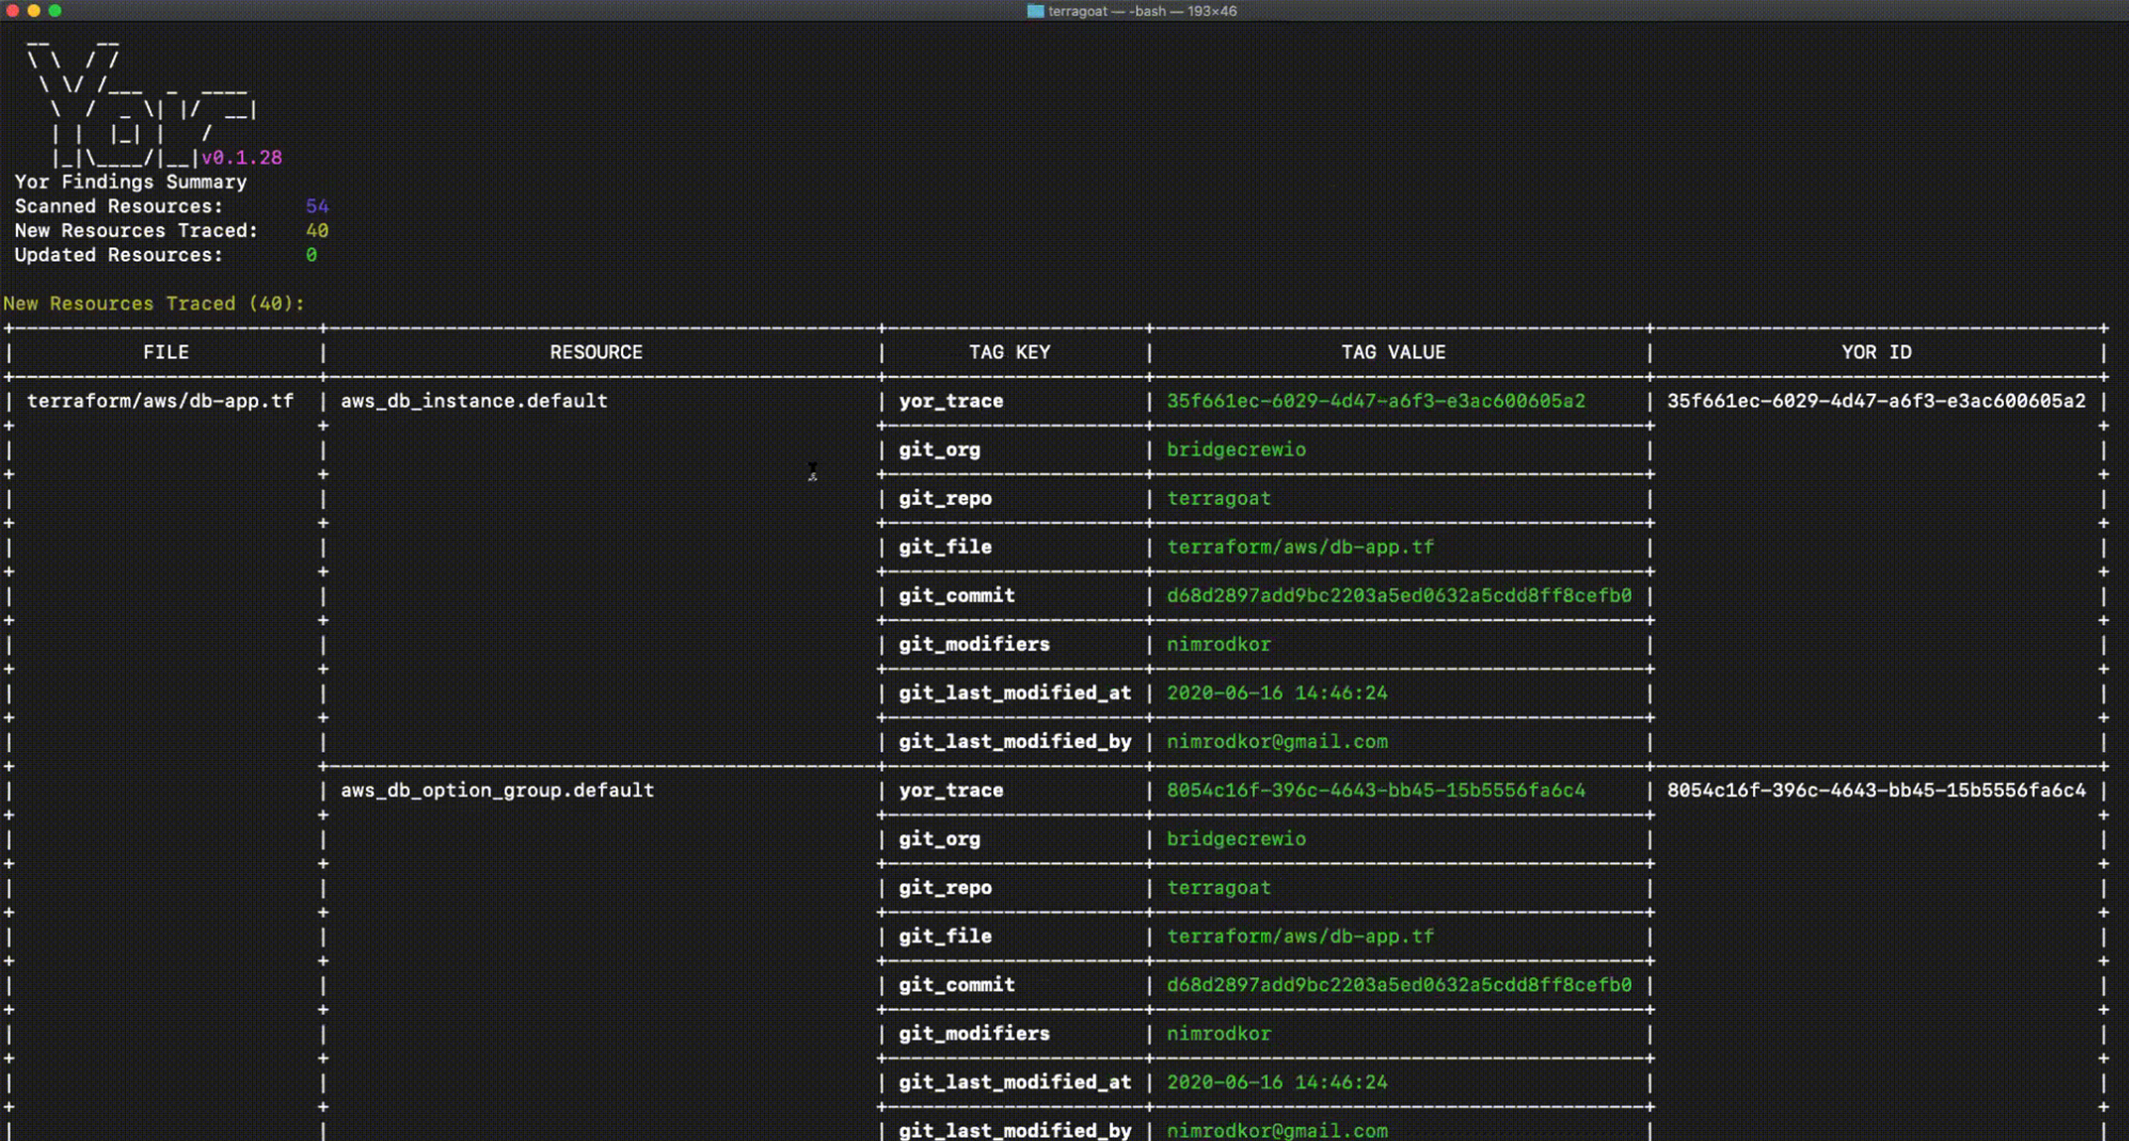Click the Scanned Resources count 54
Viewport: 2129px width, 1141px height.
[x=317, y=207]
